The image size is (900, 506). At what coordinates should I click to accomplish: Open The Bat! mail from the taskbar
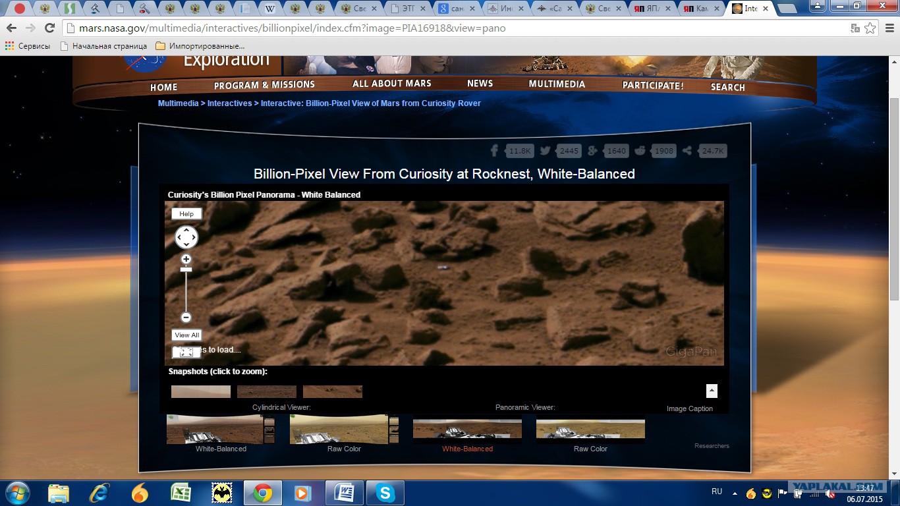pos(222,493)
